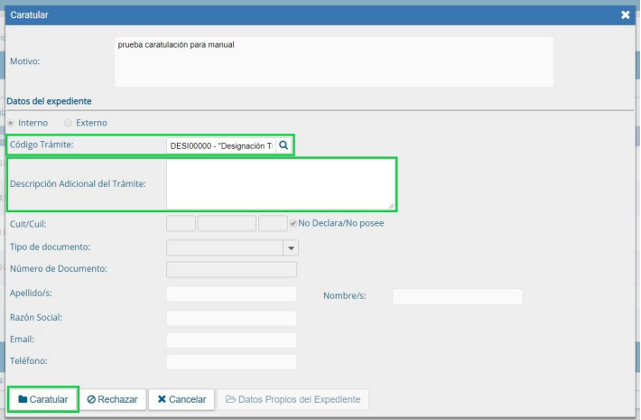Screen dimensions: 641x420
Task: Close the Caratular dialog with the X
Action: click(x=626, y=14)
